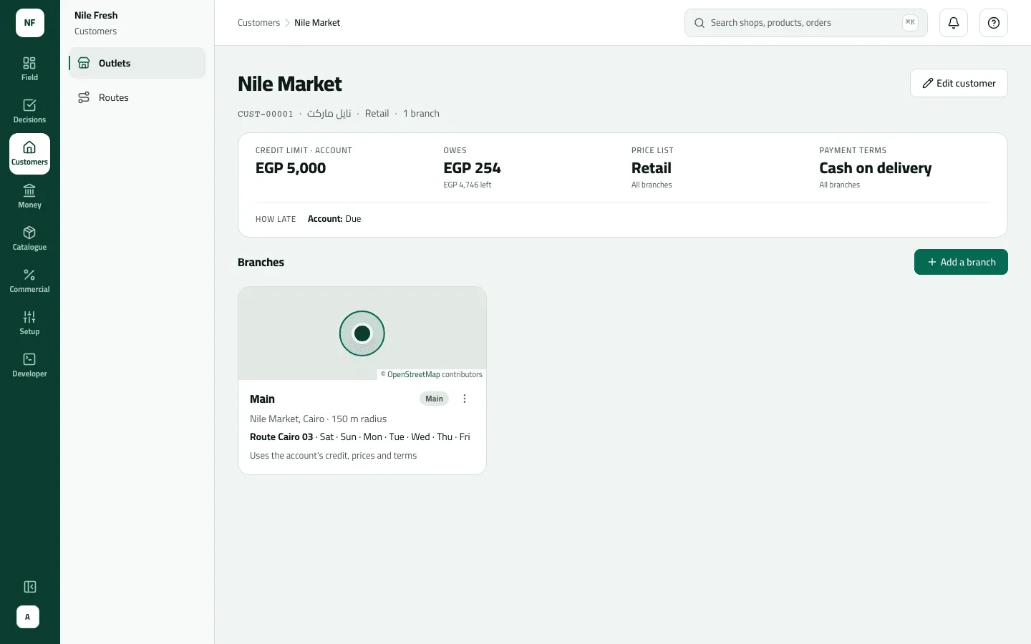The width and height of the screenshot is (1031, 644).
Task: Click "Uses the account's credit, prices and terms"
Action: (333, 456)
